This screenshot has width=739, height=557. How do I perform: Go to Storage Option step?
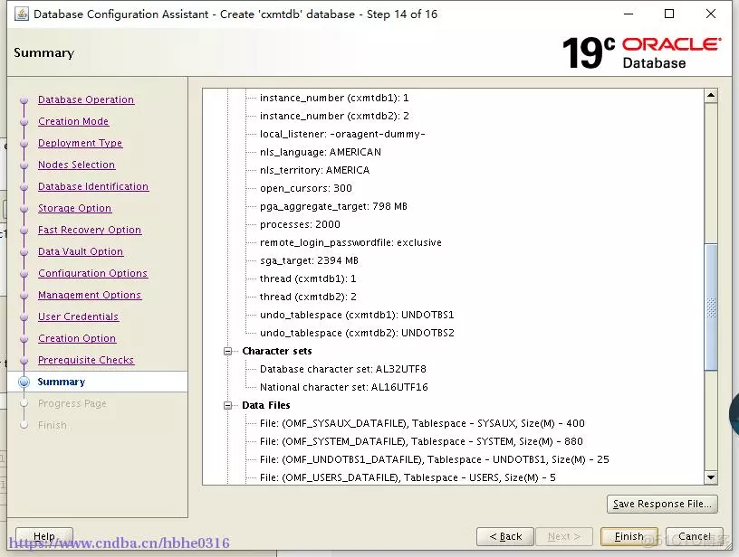click(x=74, y=208)
